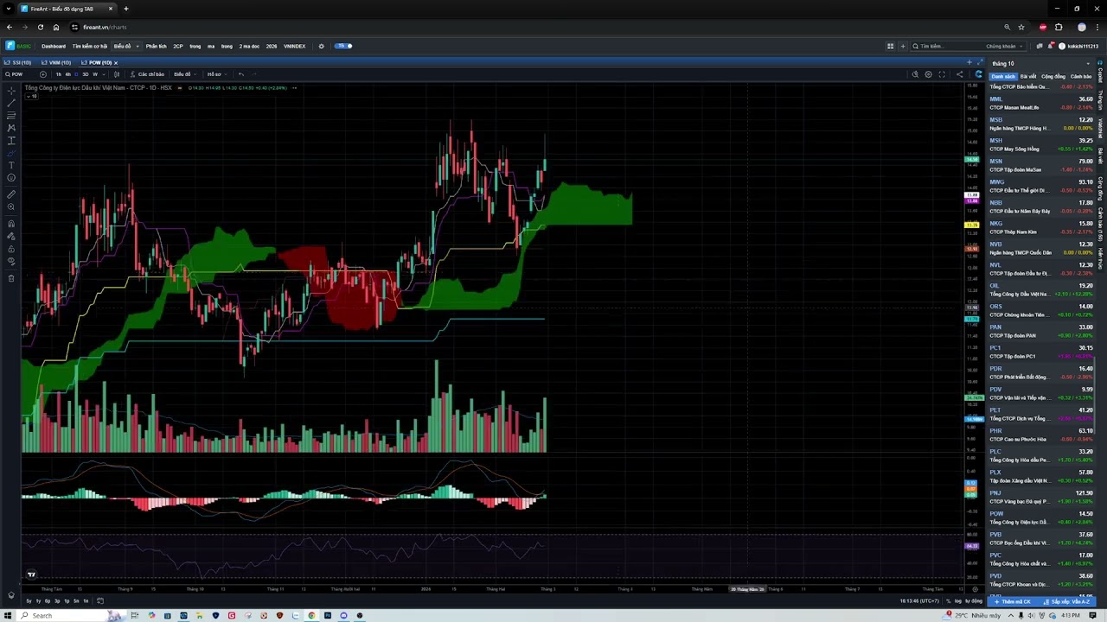
Task: Select the trash delete drawings tool
Action: 11,278
